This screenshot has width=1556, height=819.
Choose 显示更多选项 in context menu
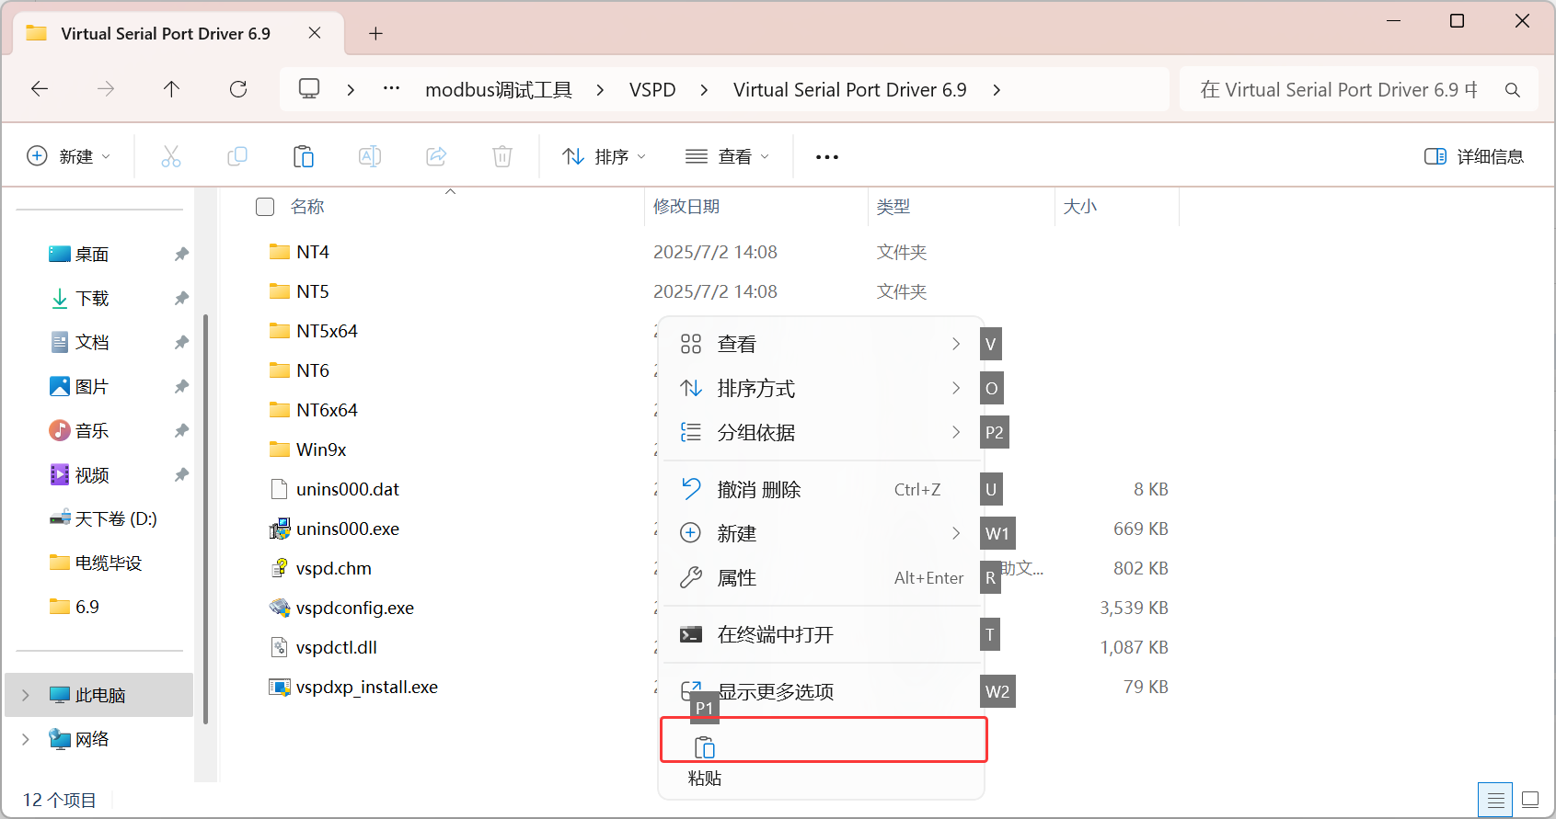[823, 691]
